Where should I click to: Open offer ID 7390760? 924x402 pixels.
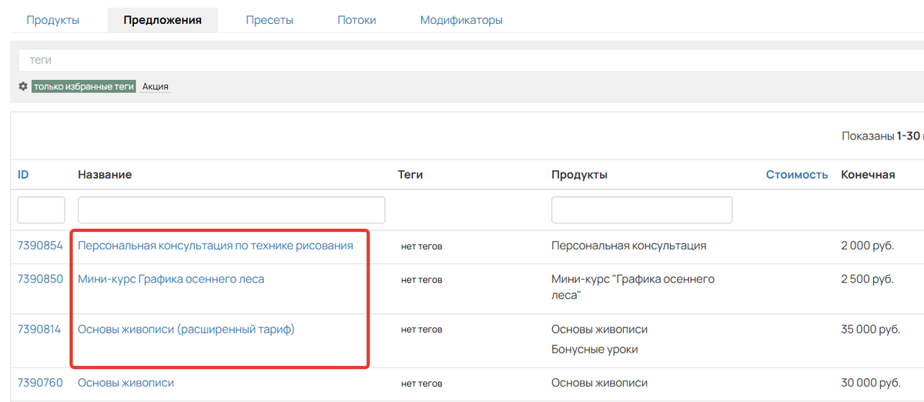[40, 382]
